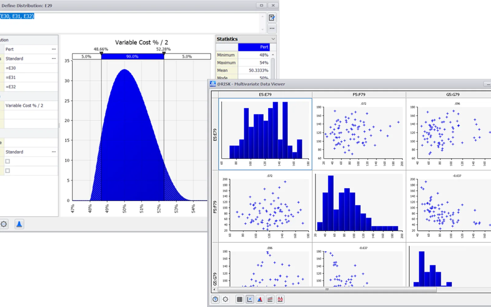Screen dimensions: 491x307
Task: Select the left delimiter marker at 48.66%
Action: point(101,54)
